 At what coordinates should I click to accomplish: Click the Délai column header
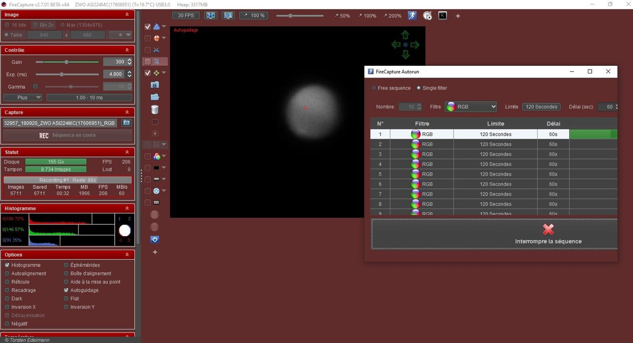coord(553,124)
